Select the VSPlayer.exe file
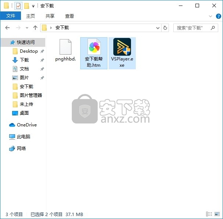Screen dimensions: 223x219 [x=122, y=53]
